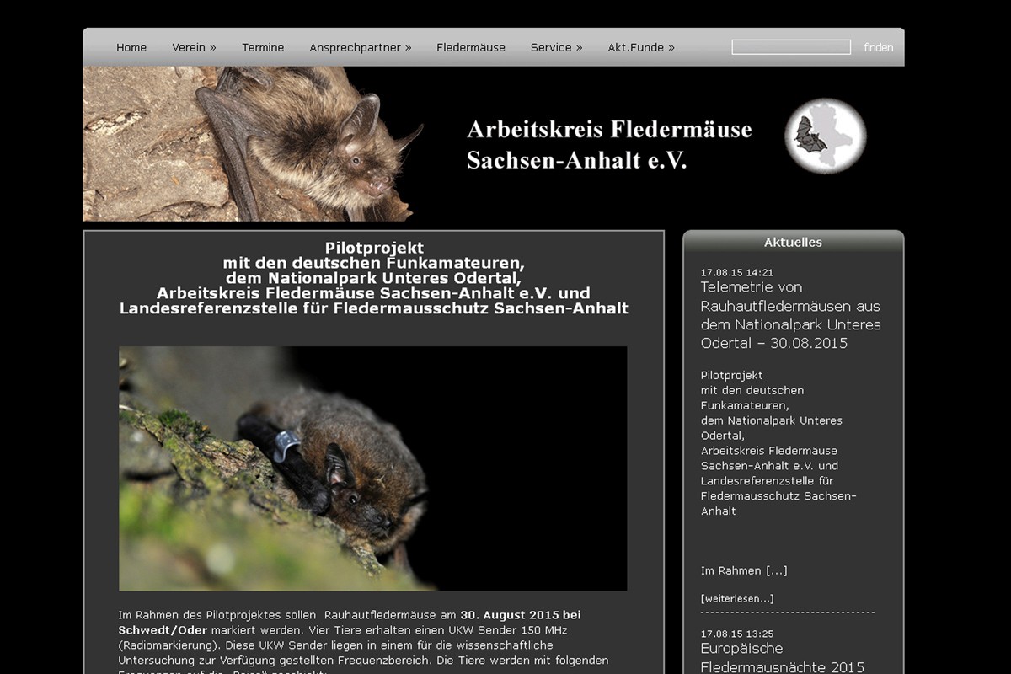1011x674 pixels.
Task: Click the bat header banner image
Action: (253, 143)
